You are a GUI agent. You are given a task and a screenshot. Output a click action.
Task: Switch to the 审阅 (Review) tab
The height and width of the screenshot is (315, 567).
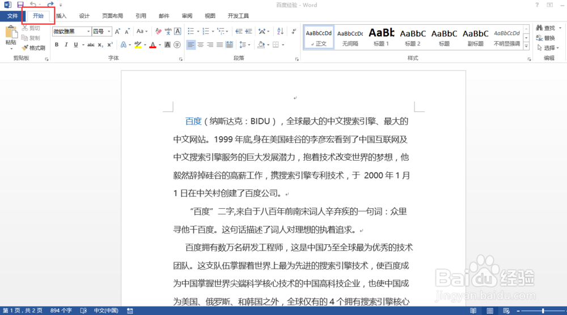[x=187, y=16]
